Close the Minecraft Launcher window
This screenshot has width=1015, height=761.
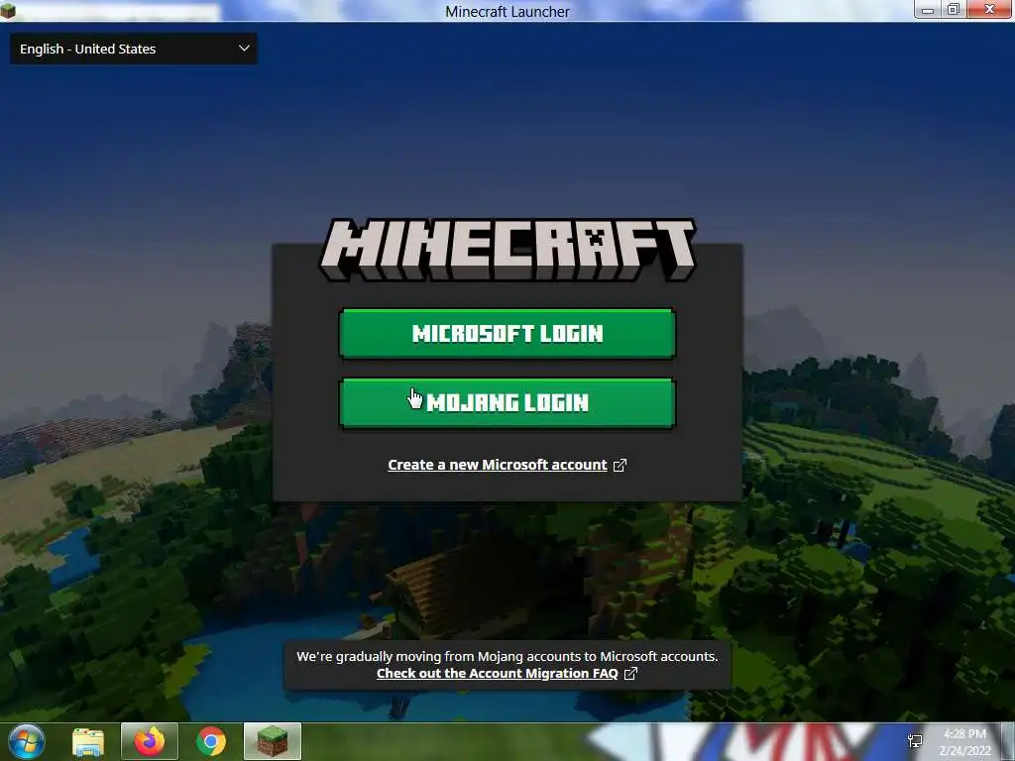click(990, 10)
